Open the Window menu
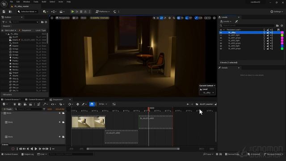 coord(26,2)
